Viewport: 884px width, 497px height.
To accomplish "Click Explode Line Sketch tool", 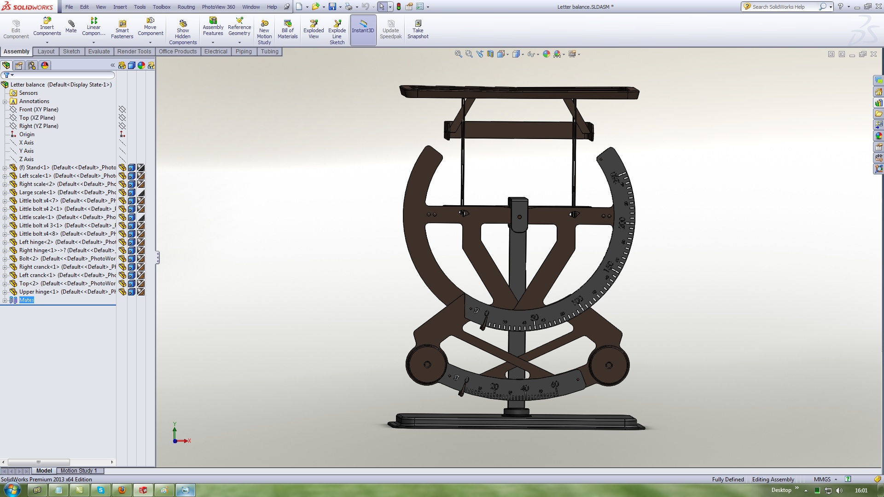I will (337, 32).
